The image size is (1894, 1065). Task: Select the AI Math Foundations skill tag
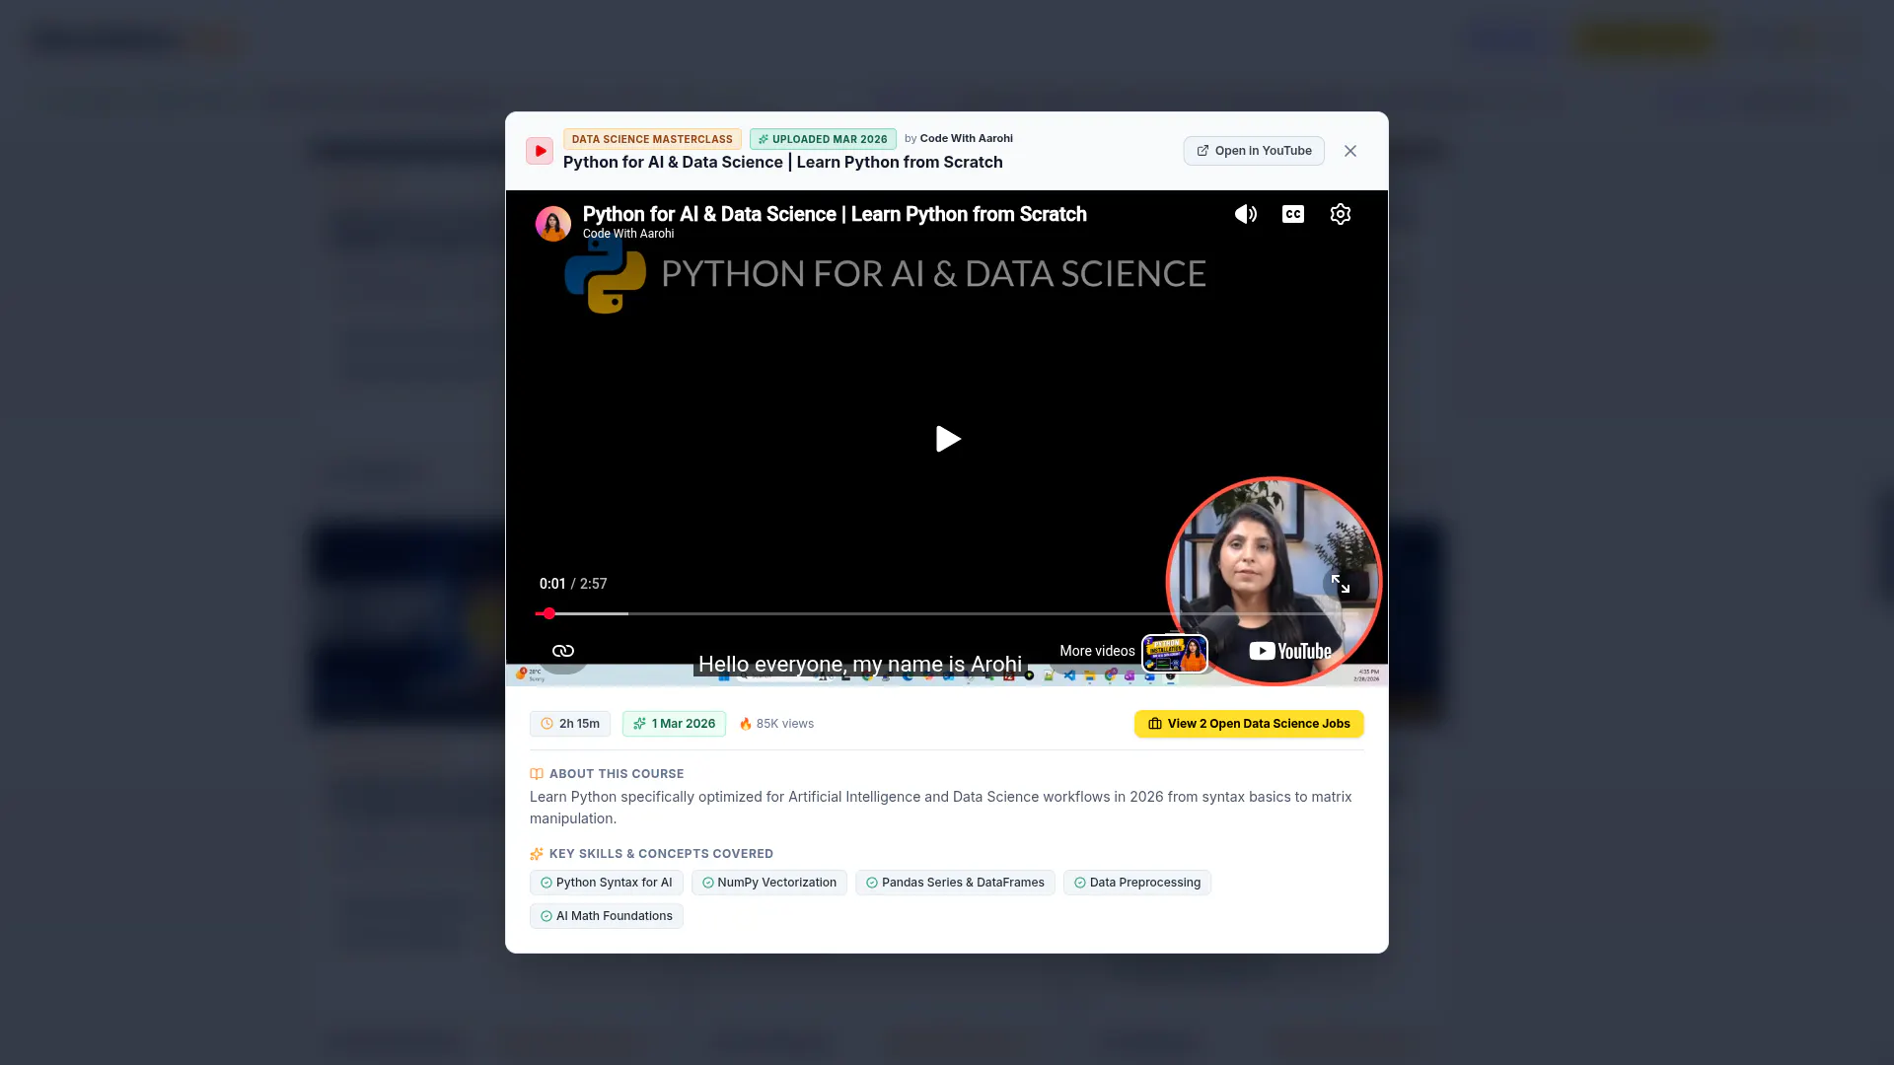click(x=606, y=916)
